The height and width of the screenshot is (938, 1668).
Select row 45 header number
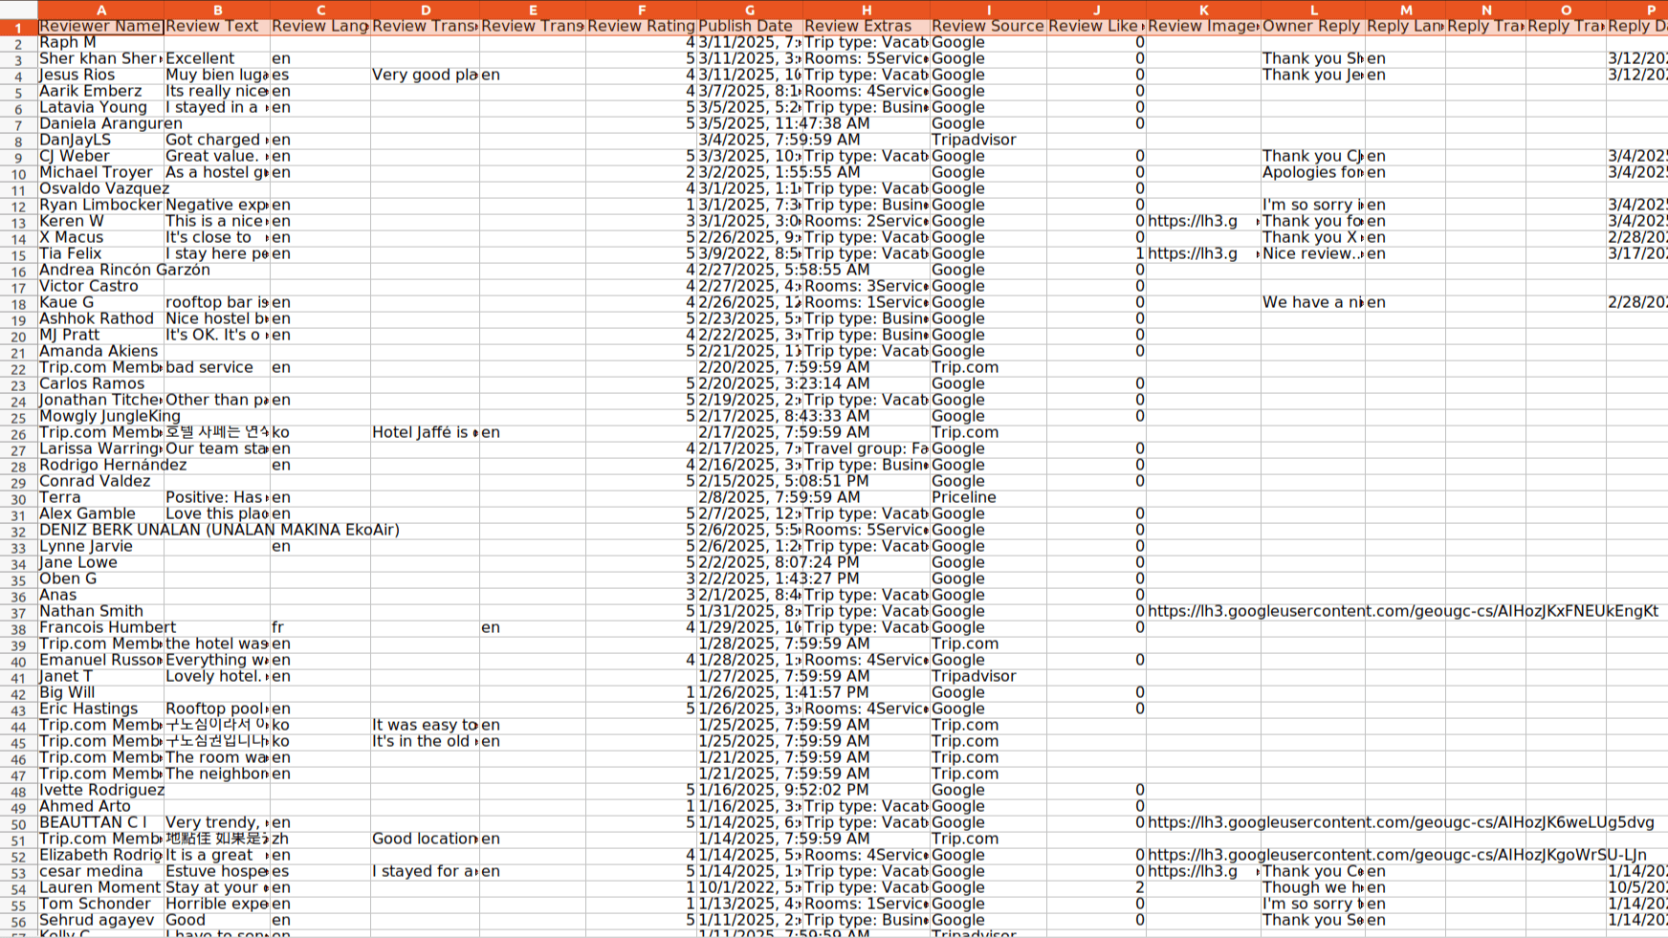pos(18,742)
